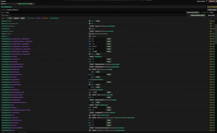Edit the DesiredWalkingDirection value field
The image size is (217, 133).
(x=98, y=92)
